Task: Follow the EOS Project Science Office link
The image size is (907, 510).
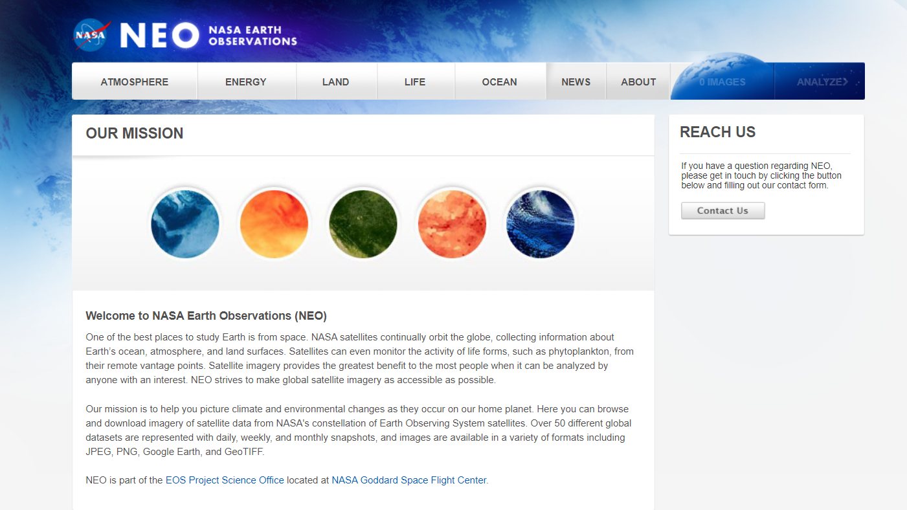Action: pyautogui.click(x=225, y=480)
